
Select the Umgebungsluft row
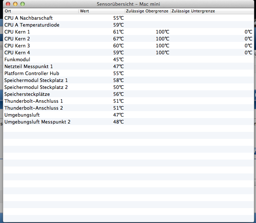129,115
